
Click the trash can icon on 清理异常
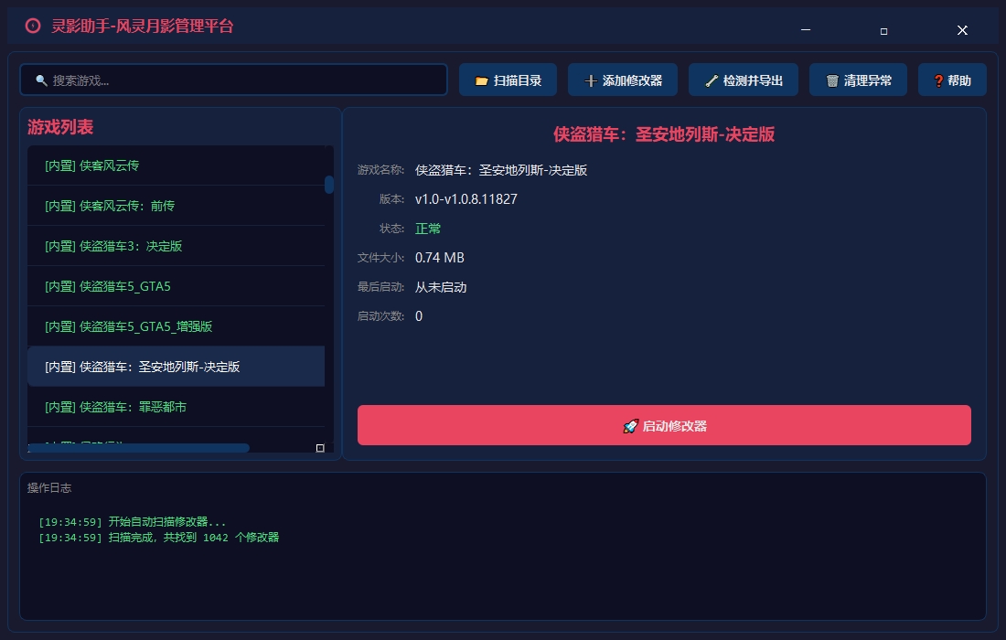[x=831, y=80]
